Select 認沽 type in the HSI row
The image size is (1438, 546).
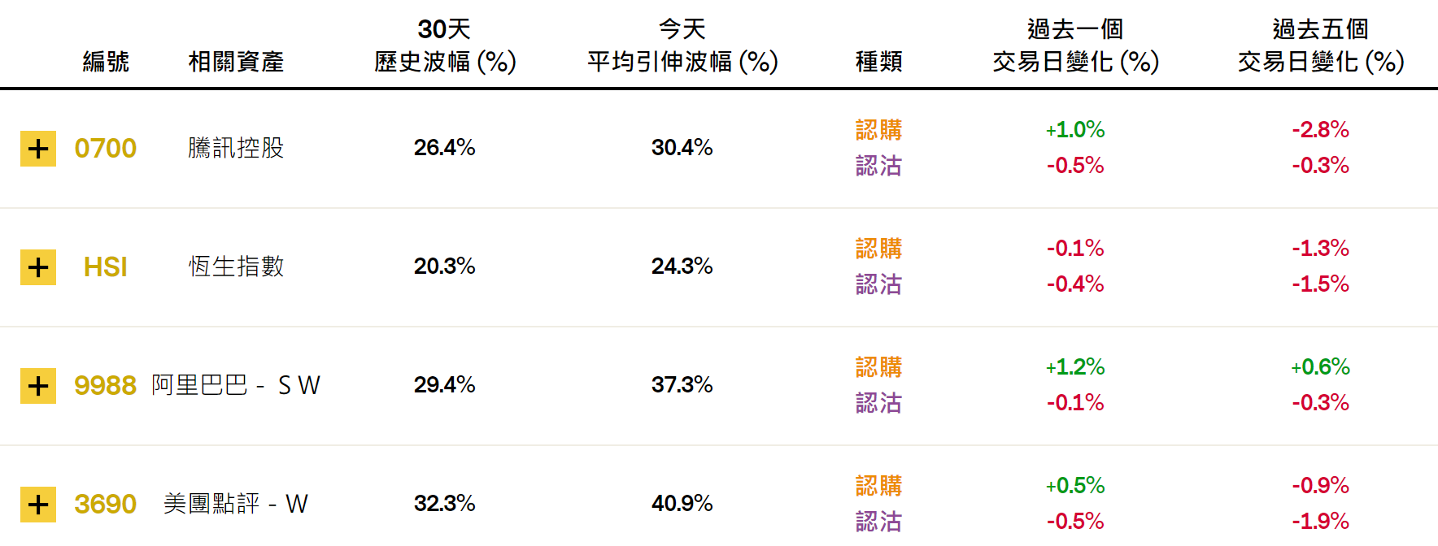point(878,284)
